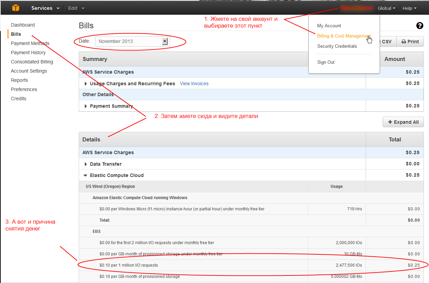
Task: Open the Global region dropdown
Action: [386, 8]
